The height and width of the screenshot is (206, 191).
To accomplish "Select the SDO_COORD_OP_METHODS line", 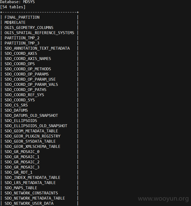I will [28, 69].
